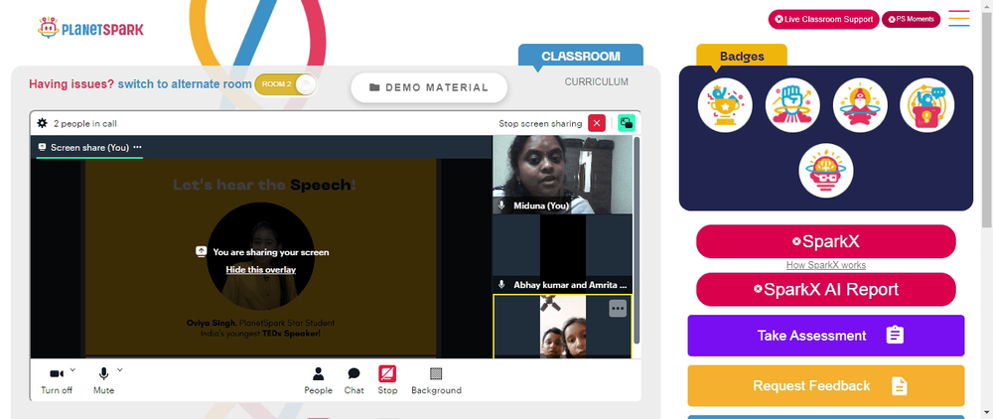Select the meditating guru badge
The width and height of the screenshot is (993, 419).
click(x=860, y=105)
